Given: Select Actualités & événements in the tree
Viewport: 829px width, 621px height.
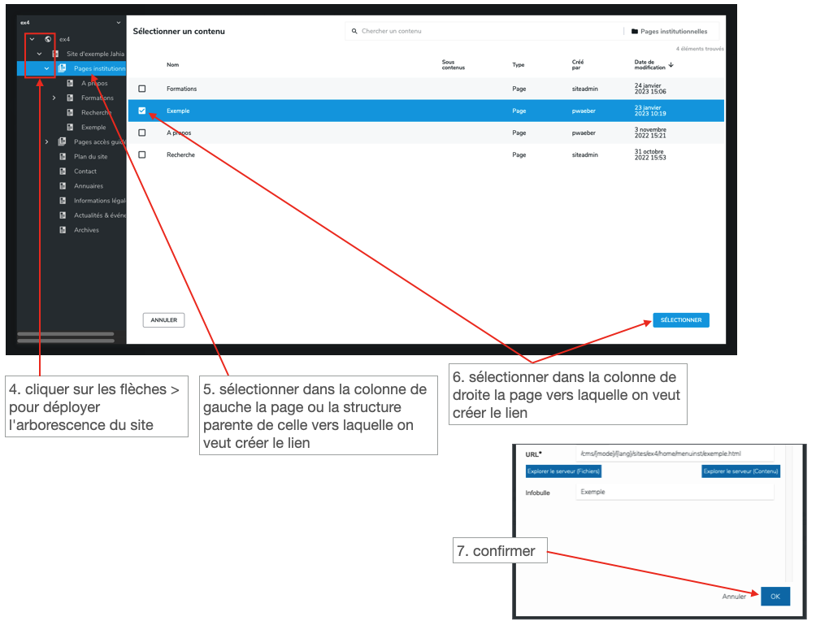Looking at the screenshot, I should click(99, 215).
